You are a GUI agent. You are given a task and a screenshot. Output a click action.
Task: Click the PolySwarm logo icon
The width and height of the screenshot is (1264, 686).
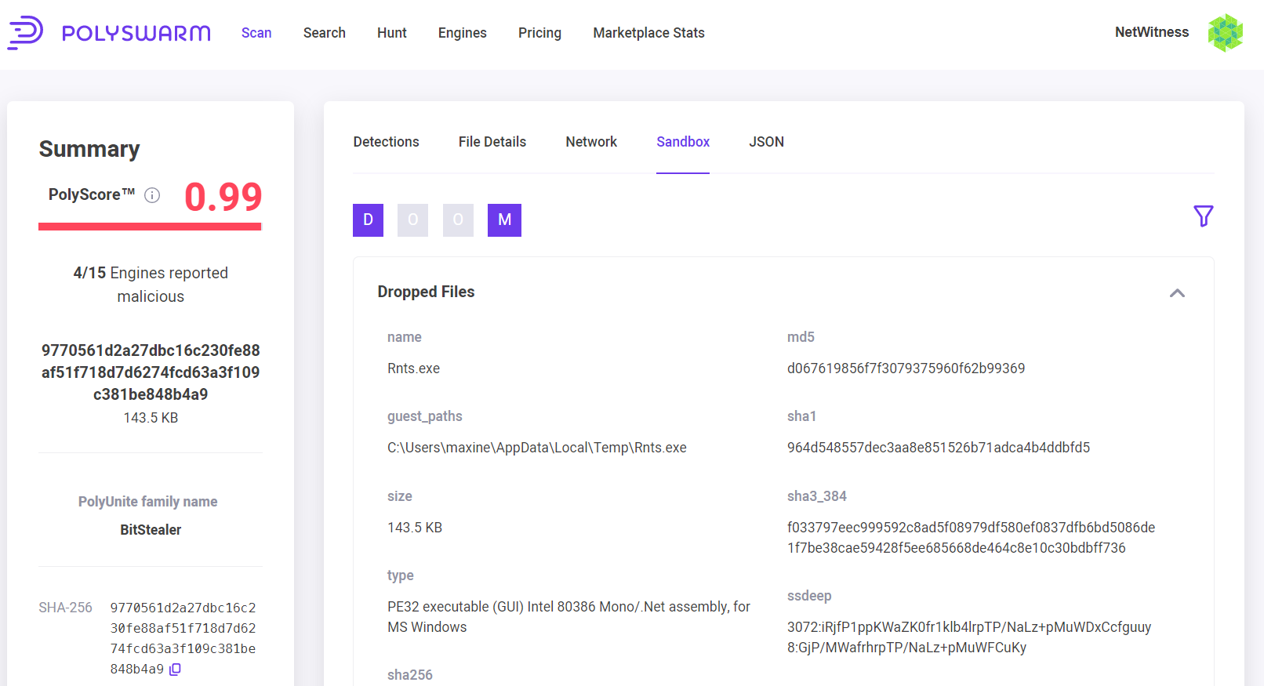coord(25,32)
